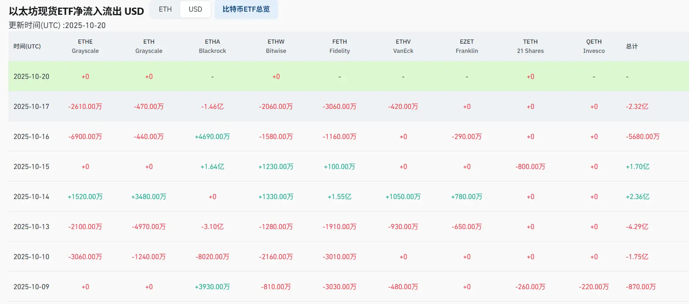This screenshot has height=304, width=689.
Task: Click the ETHV VanEck column header
Action: [403, 46]
